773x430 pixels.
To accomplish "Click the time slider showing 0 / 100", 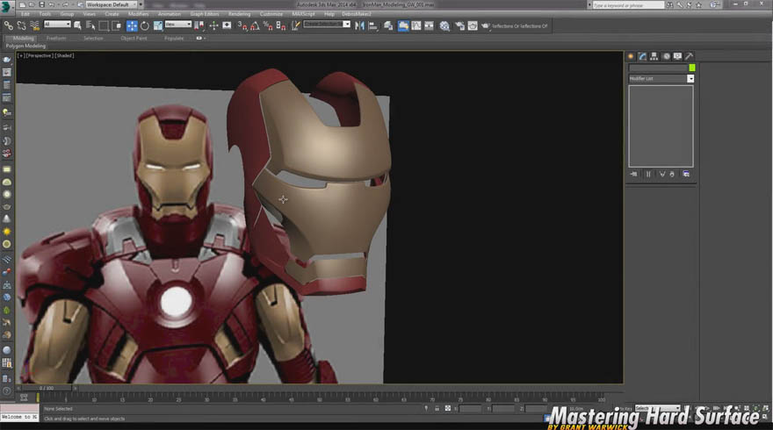I will 47,388.
